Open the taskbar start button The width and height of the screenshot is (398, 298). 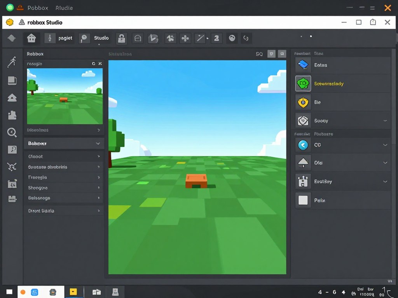coord(9,292)
